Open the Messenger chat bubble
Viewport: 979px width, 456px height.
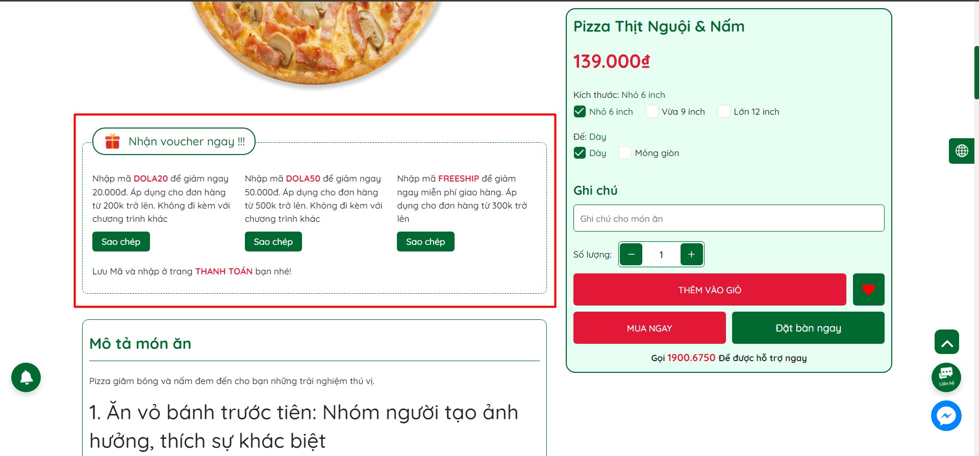coord(946,416)
